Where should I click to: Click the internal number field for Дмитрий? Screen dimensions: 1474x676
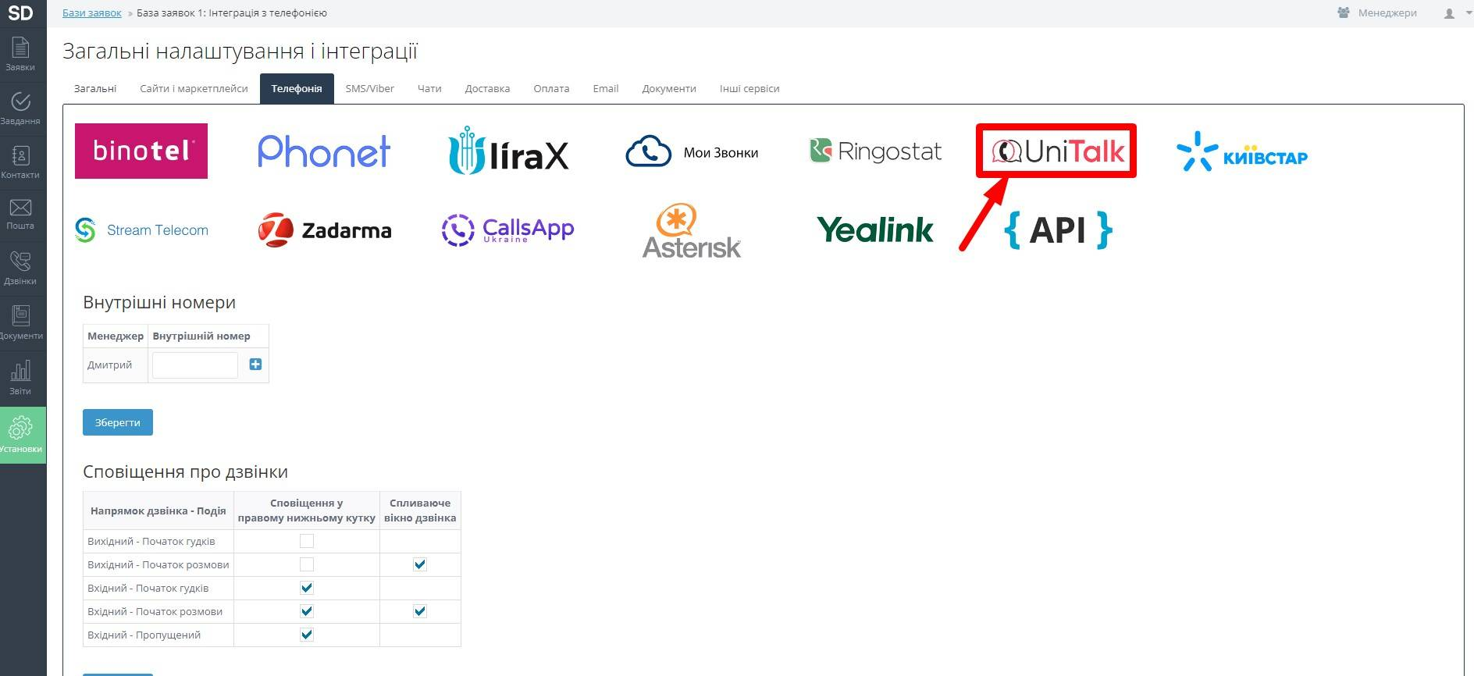click(x=195, y=365)
